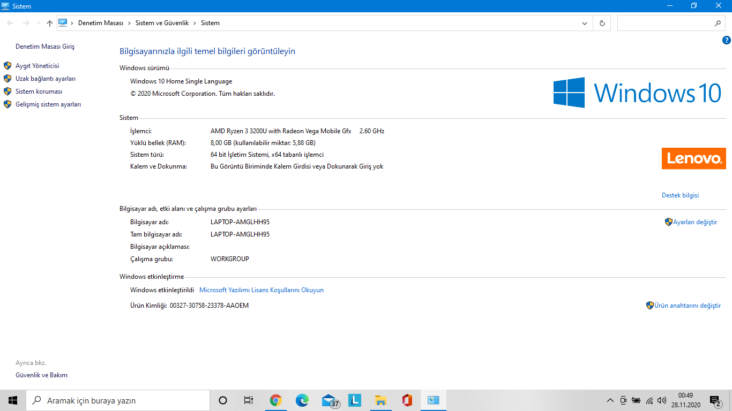This screenshot has height=411, width=732.
Task: Open Güvenlik ve Bakım link
Action: tap(41, 375)
